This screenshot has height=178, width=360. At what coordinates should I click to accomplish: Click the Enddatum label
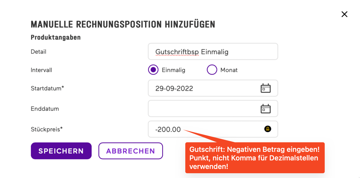pyautogui.click(x=45, y=109)
